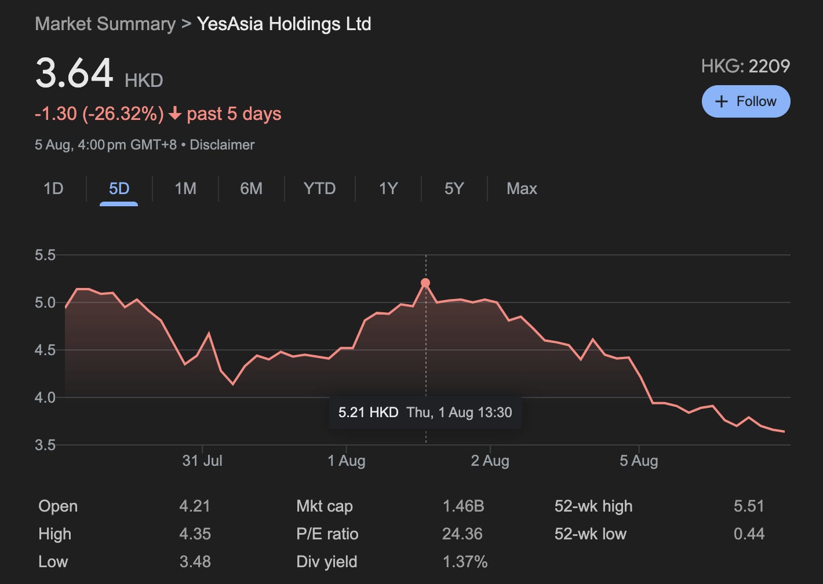The image size is (823, 584).
Task: Click the 5 Aug, 4:00 pm GMT+8 timestamp
Action: click(105, 145)
